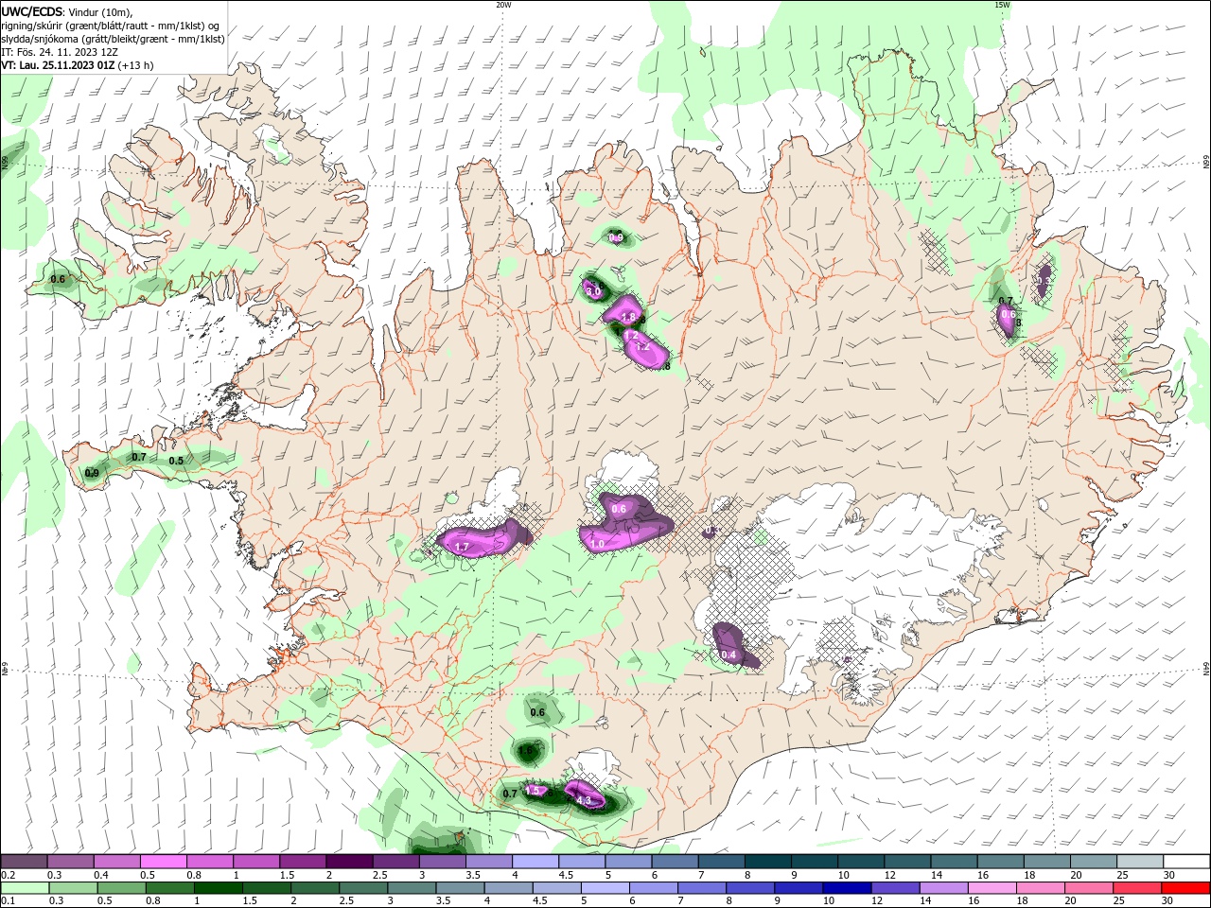Click the 15W longitude label
Viewport: 1211px width, 908px height.
tap(1002, 4)
